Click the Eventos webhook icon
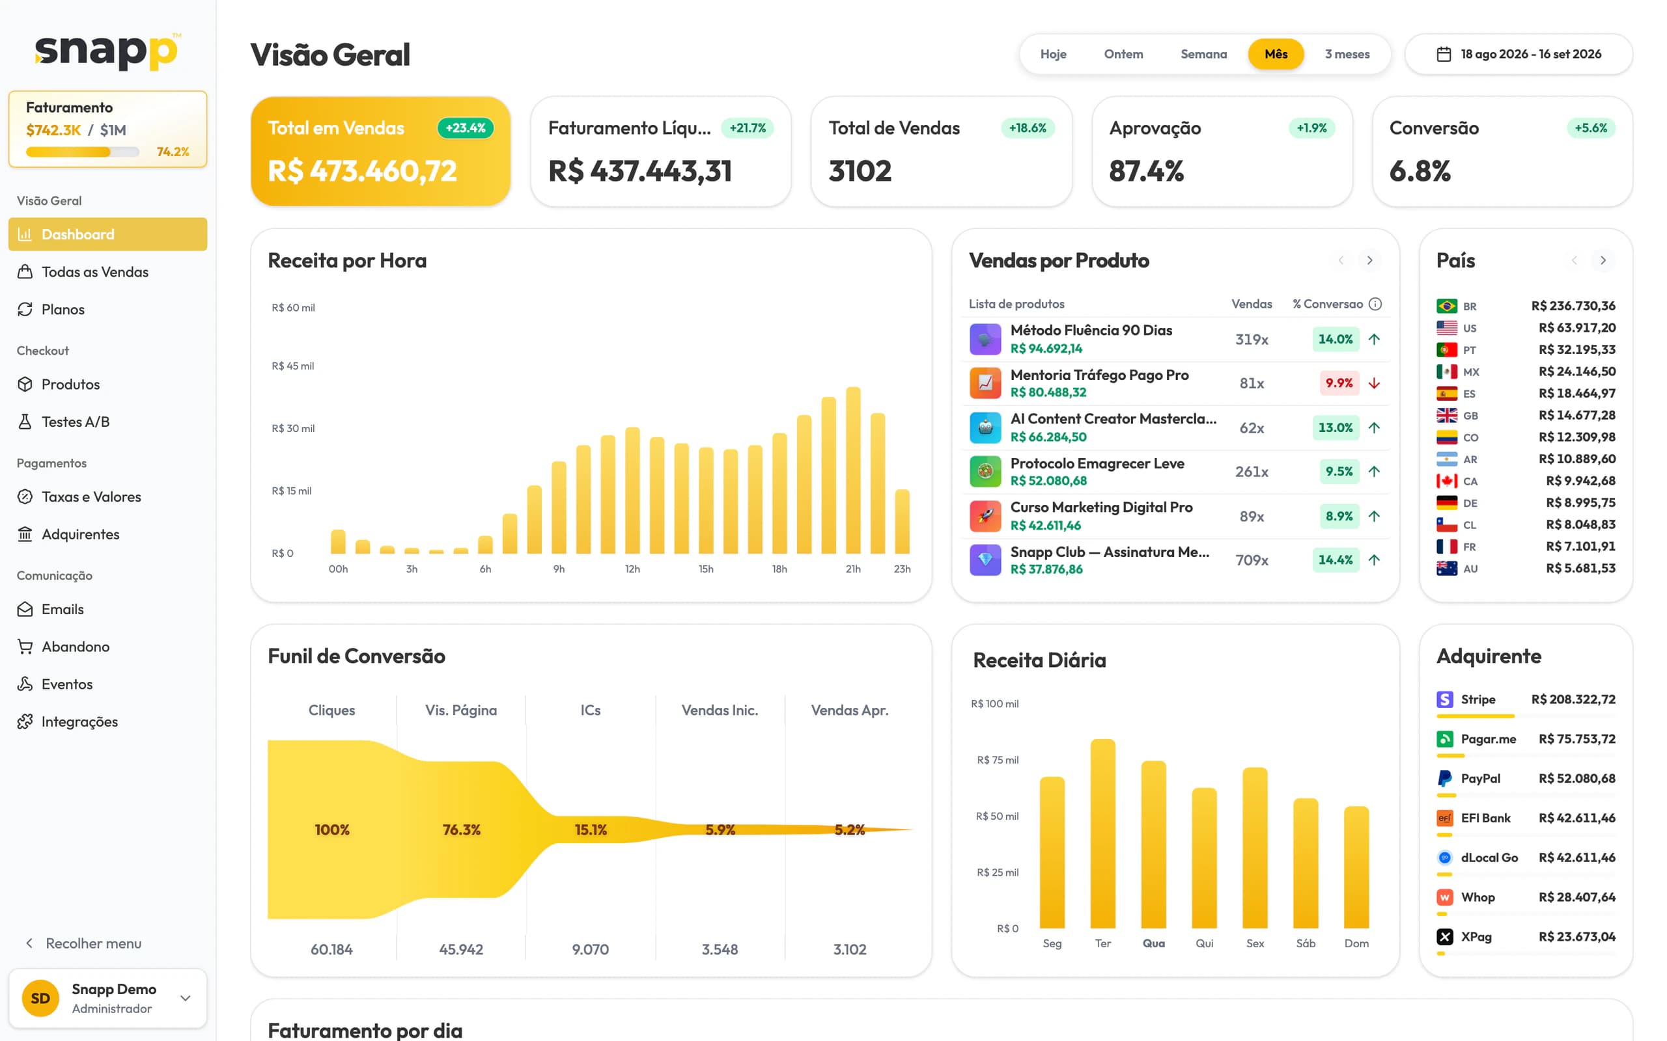Screen dimensions: 1667x1041 [25, 684]
